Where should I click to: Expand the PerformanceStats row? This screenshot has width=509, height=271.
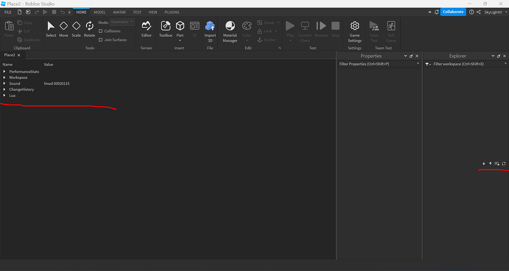(4, 72)
